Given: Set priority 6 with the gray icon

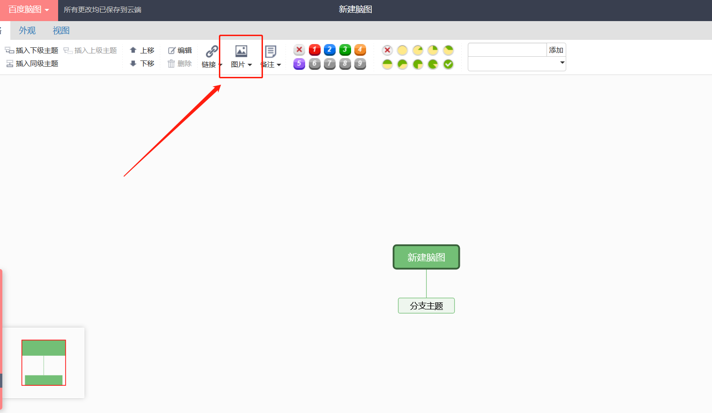Looking at the screenshot, I should point(315,64).
